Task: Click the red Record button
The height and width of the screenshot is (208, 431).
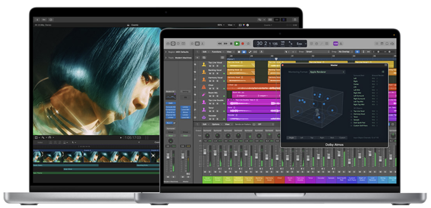Action: click(242, 43)
